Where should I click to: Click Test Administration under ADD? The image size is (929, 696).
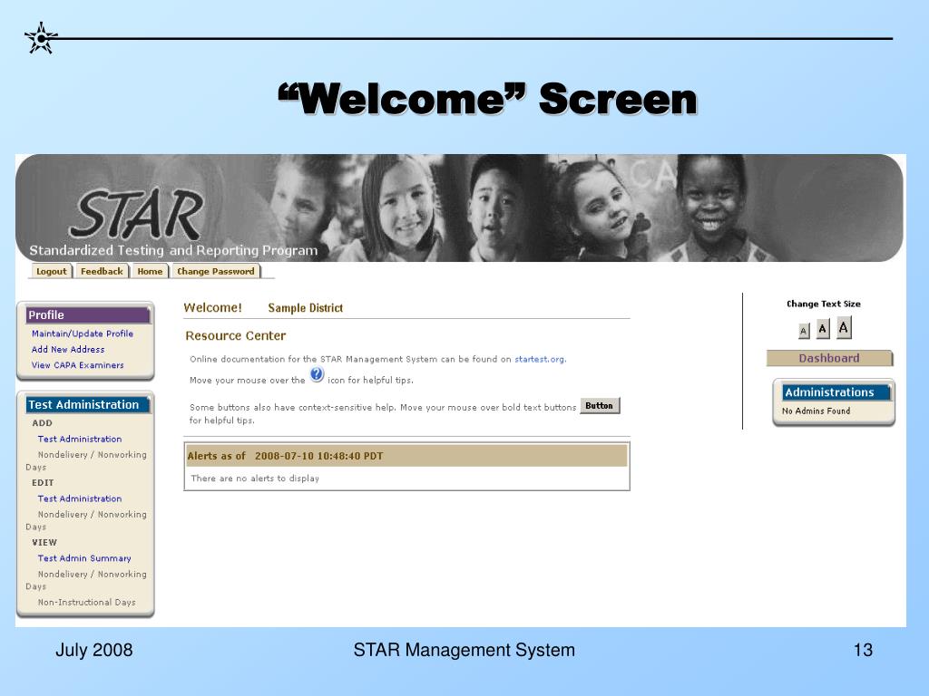coord(80,440)
